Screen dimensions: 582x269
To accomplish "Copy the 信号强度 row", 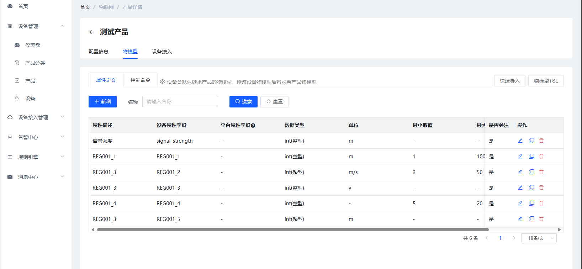I will point(531,141).
